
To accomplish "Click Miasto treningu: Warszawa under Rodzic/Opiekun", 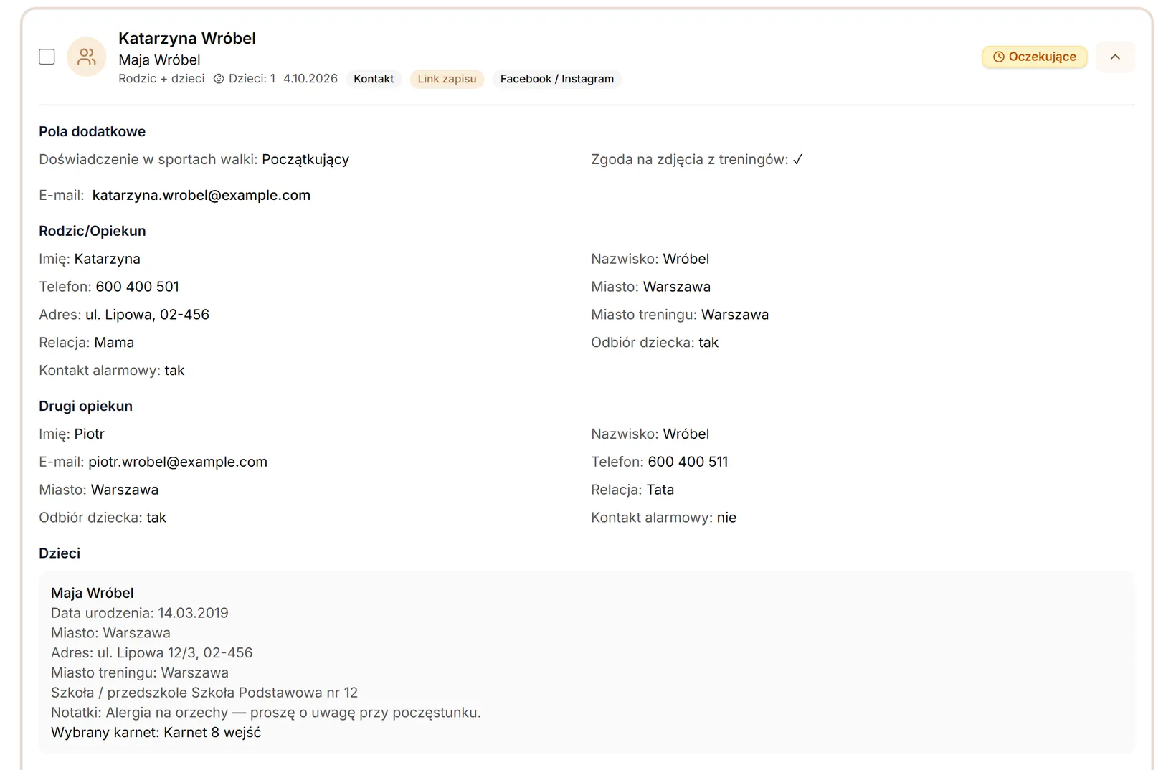I will tap(680, 315).
